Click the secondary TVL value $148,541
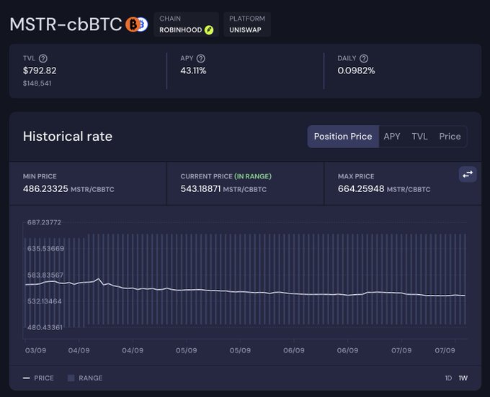The width and height of the screenshot is (490, 397). tap(37, 83)
